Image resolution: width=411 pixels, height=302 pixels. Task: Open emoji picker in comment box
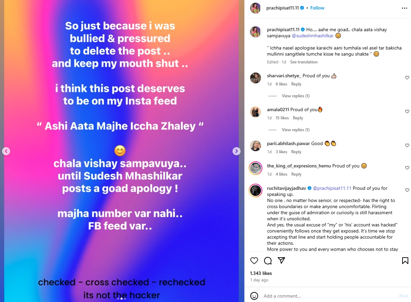(x=254, y=296)
